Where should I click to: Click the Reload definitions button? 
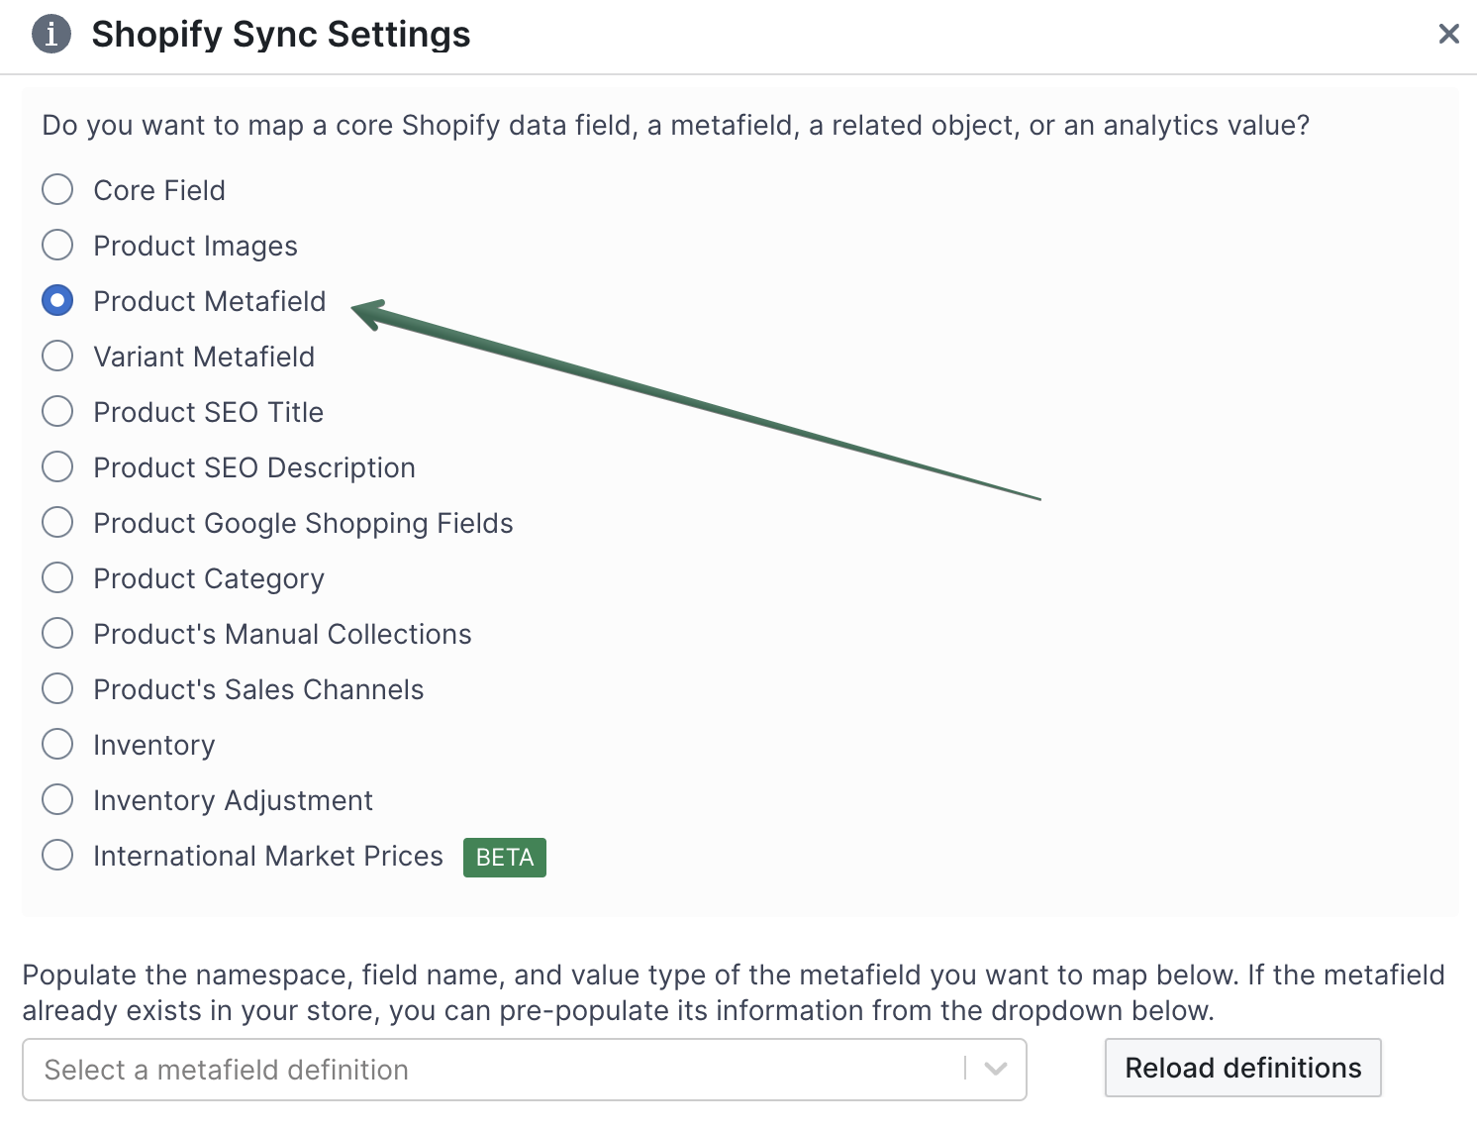click(x=1242, y=1068)
